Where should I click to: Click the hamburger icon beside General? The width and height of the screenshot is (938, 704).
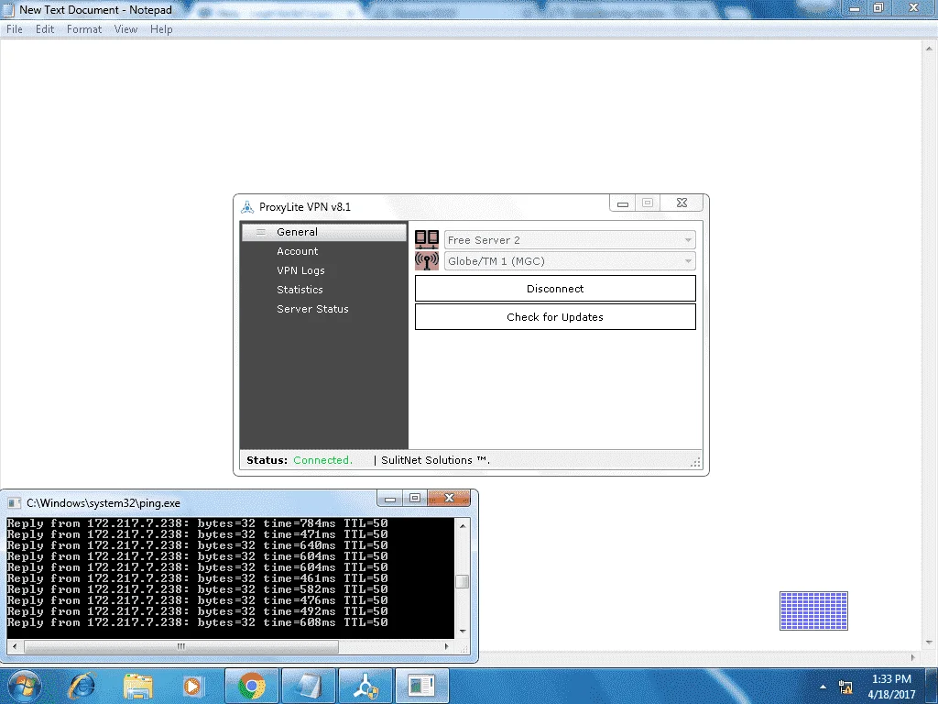261,232
